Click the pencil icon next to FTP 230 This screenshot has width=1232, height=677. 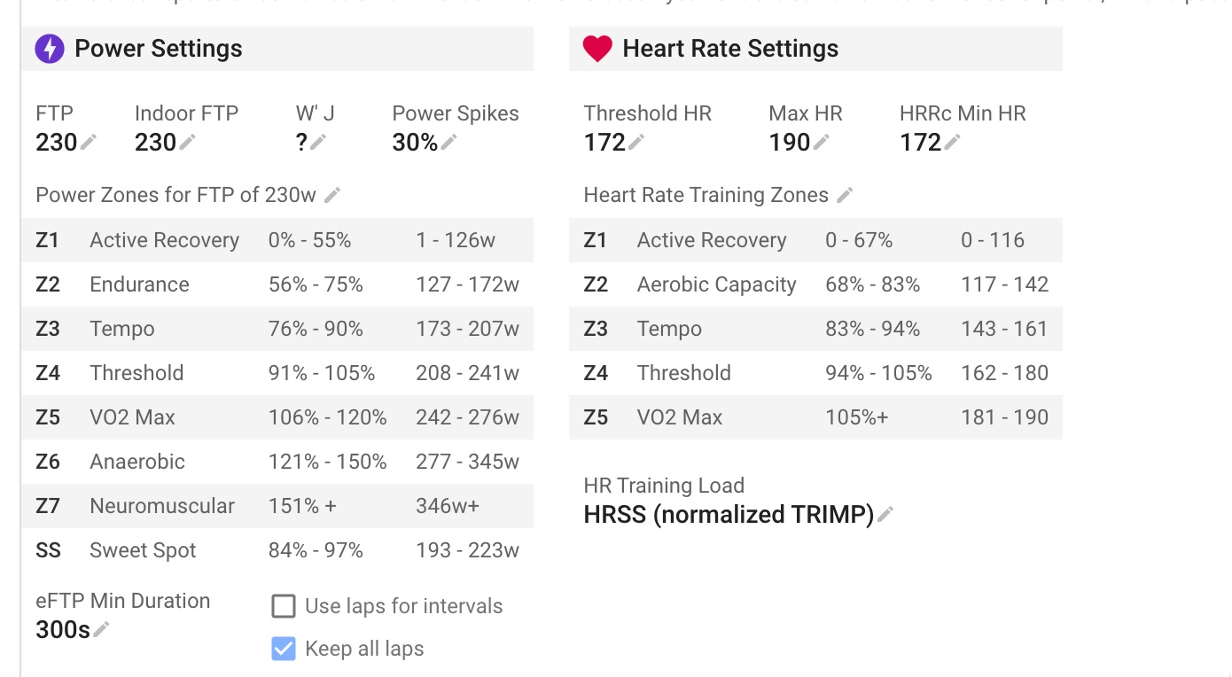tap(89, 142)
